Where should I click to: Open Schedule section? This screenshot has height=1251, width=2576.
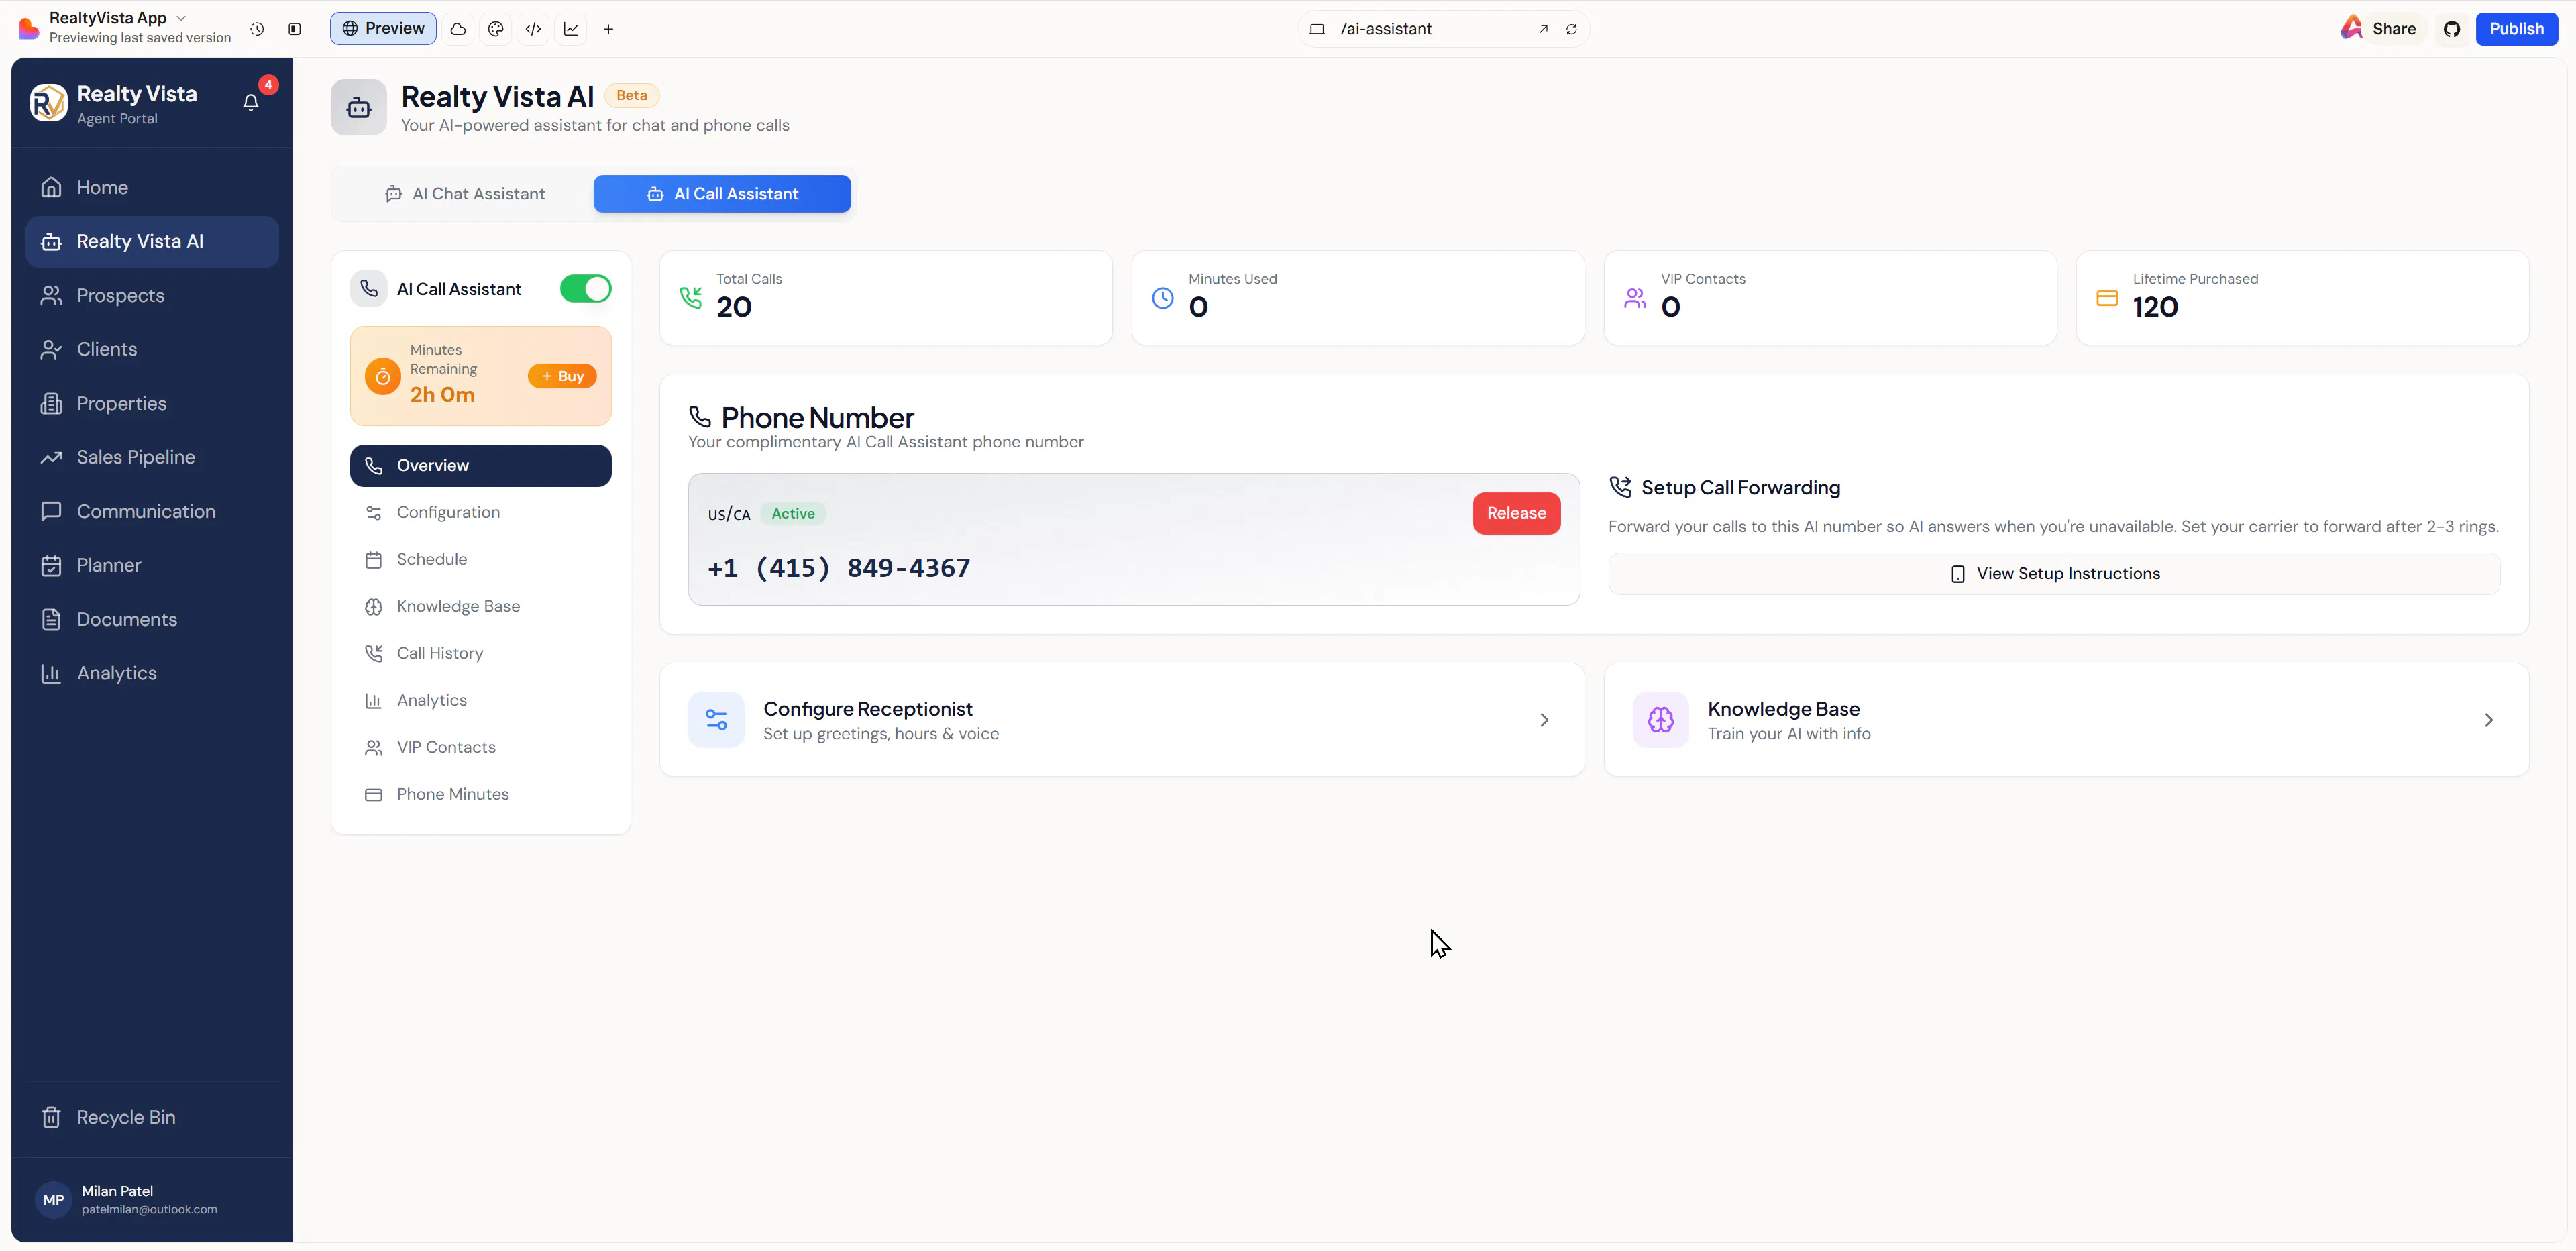click(481, 560)
